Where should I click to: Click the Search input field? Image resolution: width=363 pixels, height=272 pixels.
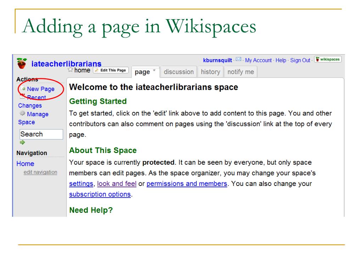tap(41, 134)
